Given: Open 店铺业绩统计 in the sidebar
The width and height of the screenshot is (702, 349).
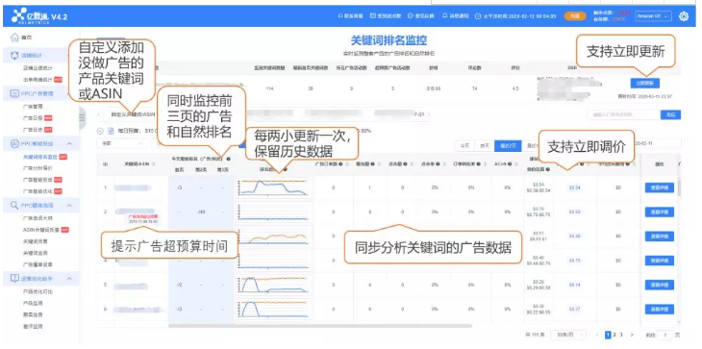Looking at the screenshot, I should tap(38, 68).
